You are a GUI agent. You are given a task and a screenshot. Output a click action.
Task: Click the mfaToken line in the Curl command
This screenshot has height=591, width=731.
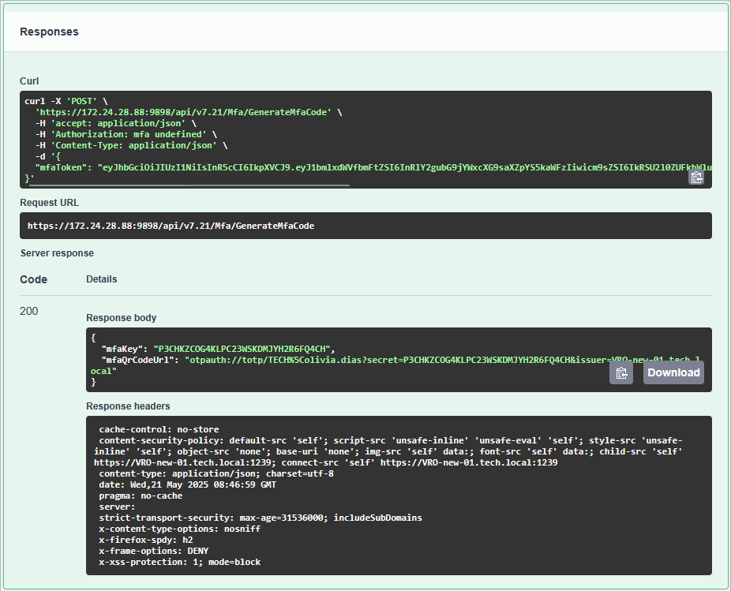(237, 166)
